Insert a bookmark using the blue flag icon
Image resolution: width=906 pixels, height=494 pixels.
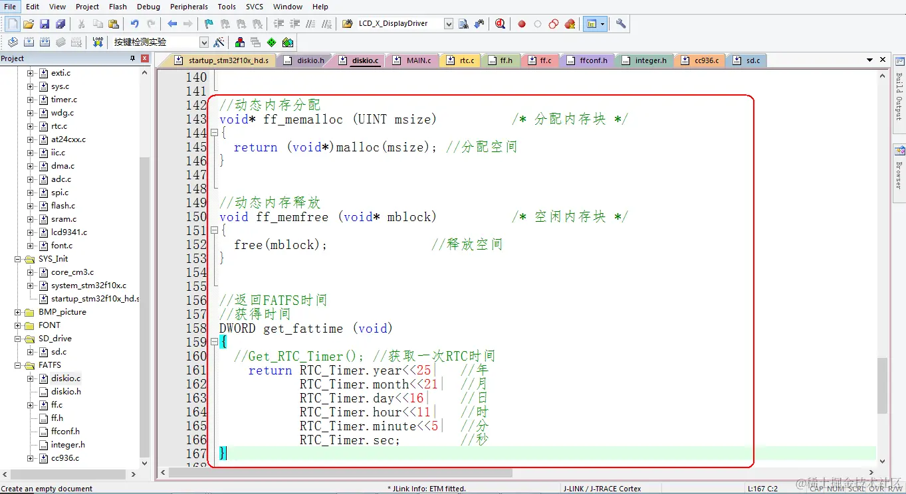(x=208, y=24)
